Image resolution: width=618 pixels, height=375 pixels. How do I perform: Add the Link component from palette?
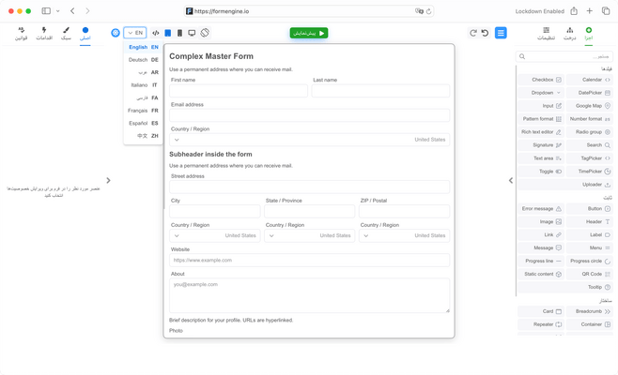tap(541, 235)
